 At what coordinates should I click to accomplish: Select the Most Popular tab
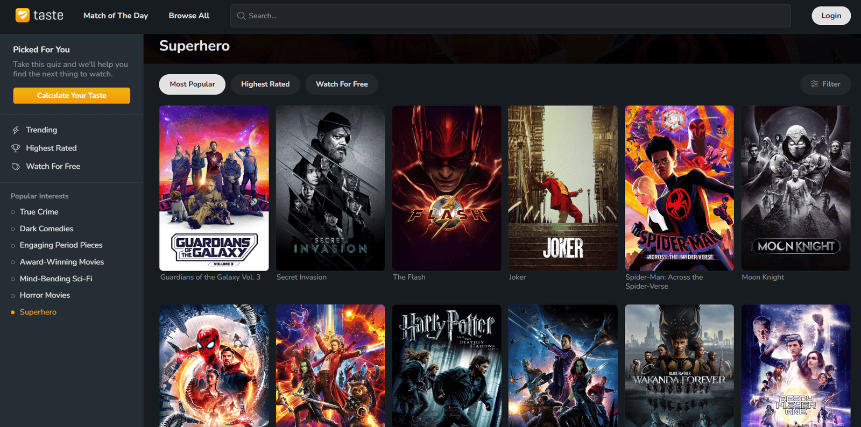192,84
